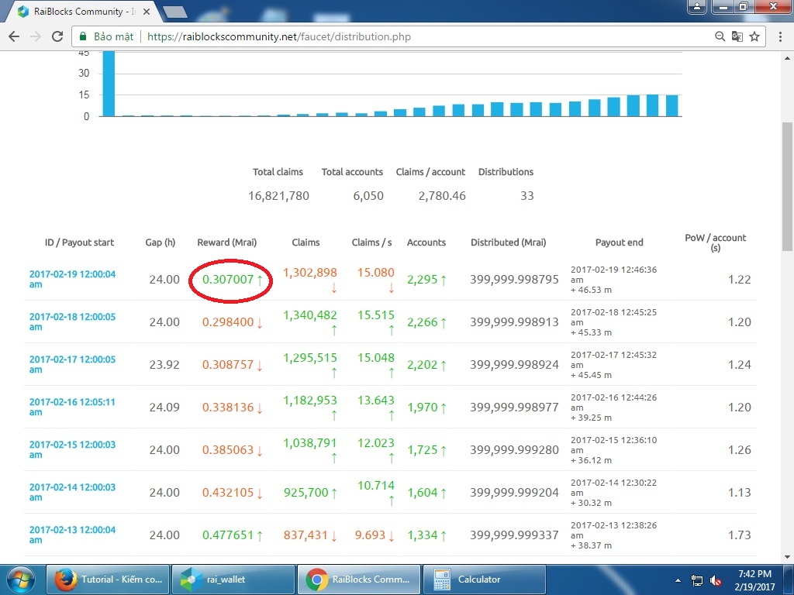The image size is (794, 595).
Task: Reload the current page
Action: point(57,36)
